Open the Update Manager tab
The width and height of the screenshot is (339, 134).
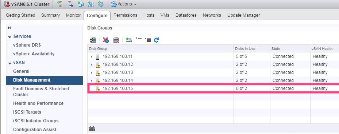pyautogui.click(x=244, y=15)
